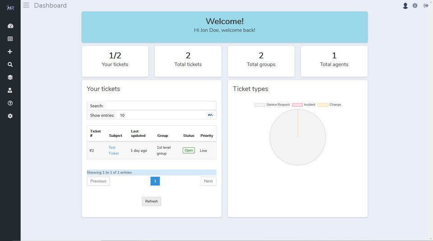Viewport: 433px width, 241px height.
Task: Open the agents person icon in sidebar
Action: coord(10,90)
